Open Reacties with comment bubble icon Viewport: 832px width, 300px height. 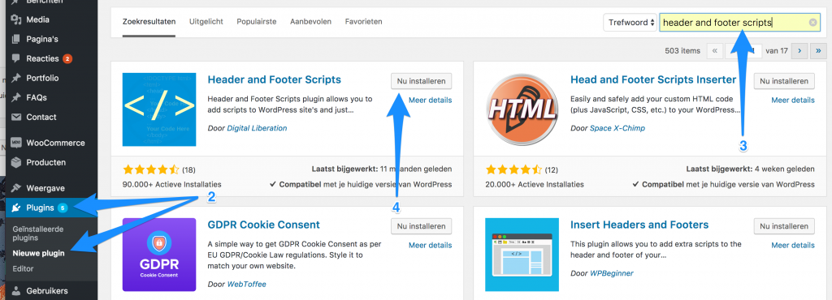[x=16, y=58]
